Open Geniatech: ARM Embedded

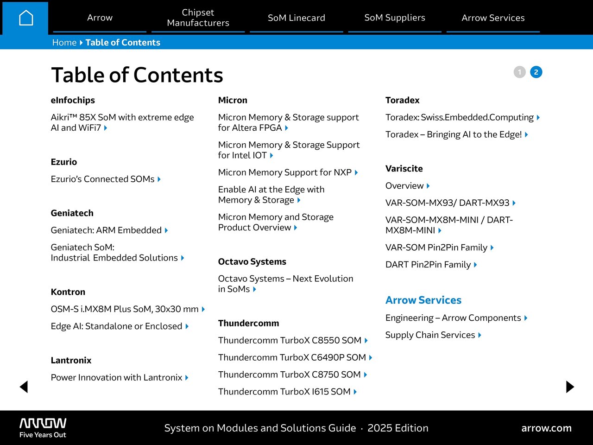click(109, 230)
